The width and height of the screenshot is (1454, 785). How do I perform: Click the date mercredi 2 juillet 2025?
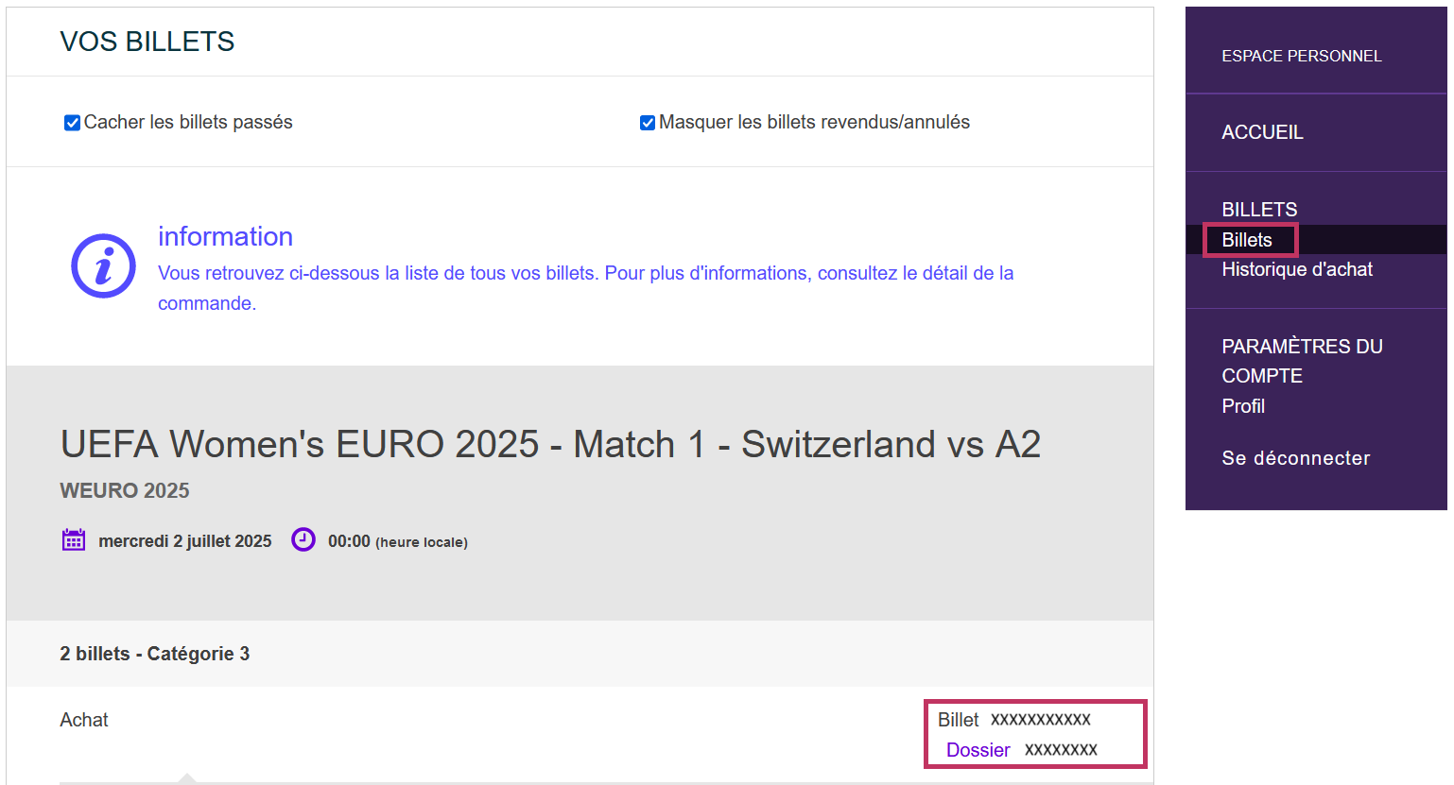click(x=185, y=541)
